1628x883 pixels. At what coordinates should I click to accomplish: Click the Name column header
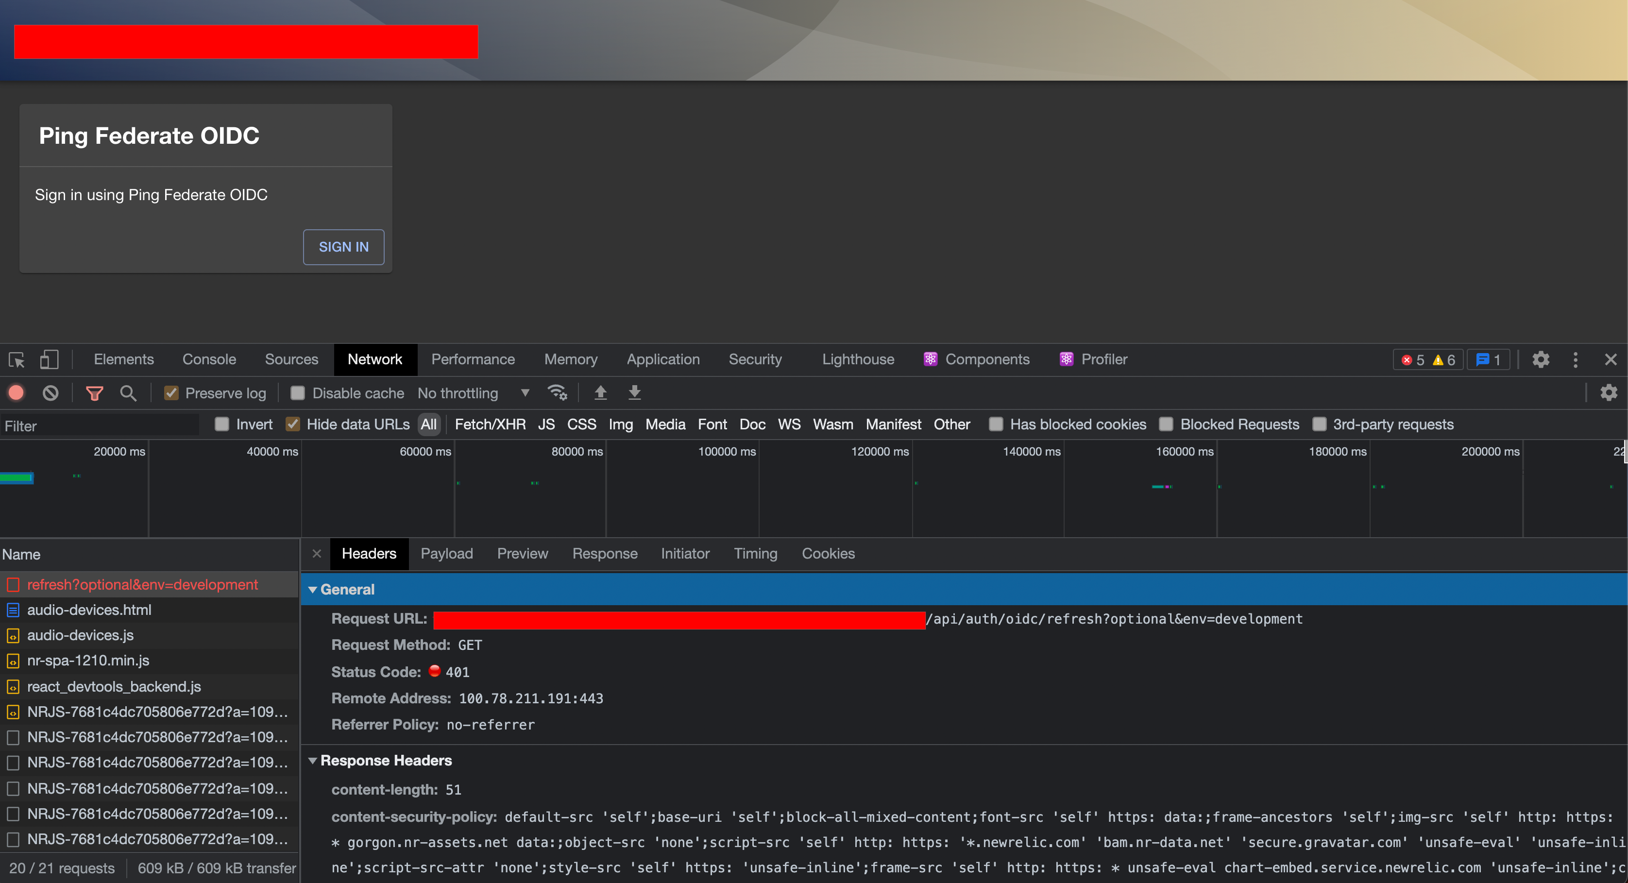[x=149, y=554]
